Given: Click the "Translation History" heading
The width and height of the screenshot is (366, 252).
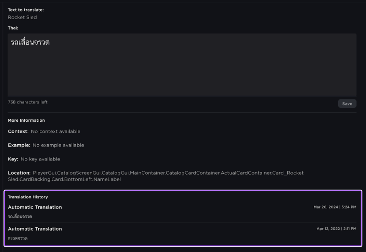Looking at the screenshot, I should tap(28, 197).
